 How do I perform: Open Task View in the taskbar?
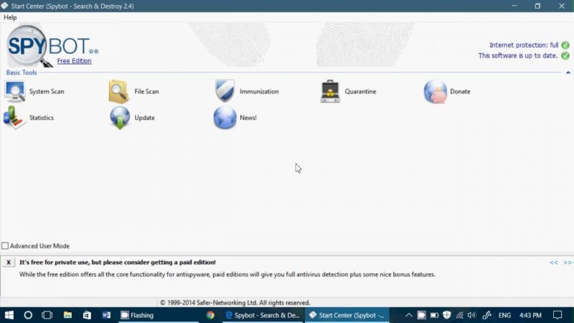(x=47, y=315)
